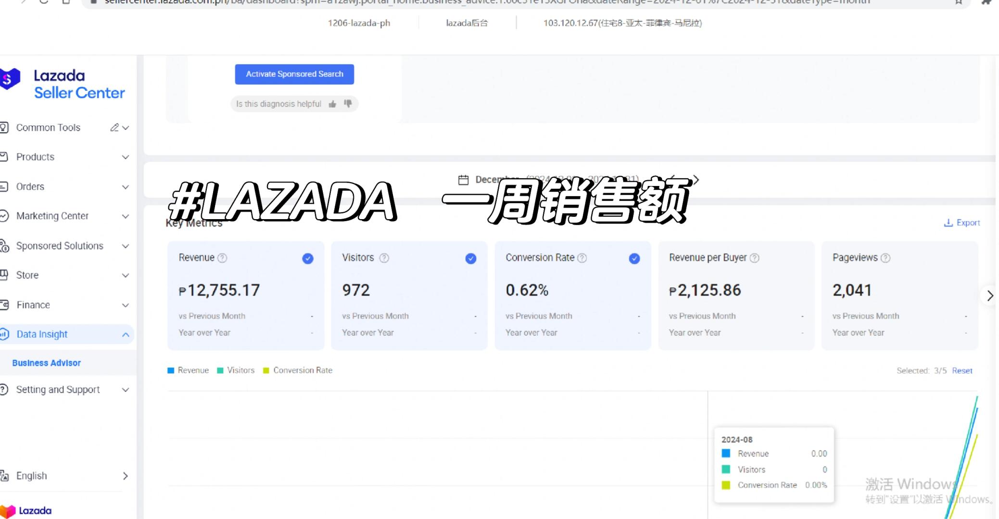This screenshot has height=519, width=999.
Task: Toggle the Visitors legend swatch
Action: pyautogui.click(x=220, y=371)
